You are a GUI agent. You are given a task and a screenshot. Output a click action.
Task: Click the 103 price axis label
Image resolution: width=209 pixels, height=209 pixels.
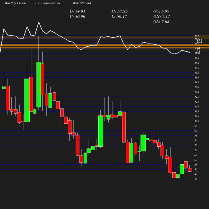(196, 121)
